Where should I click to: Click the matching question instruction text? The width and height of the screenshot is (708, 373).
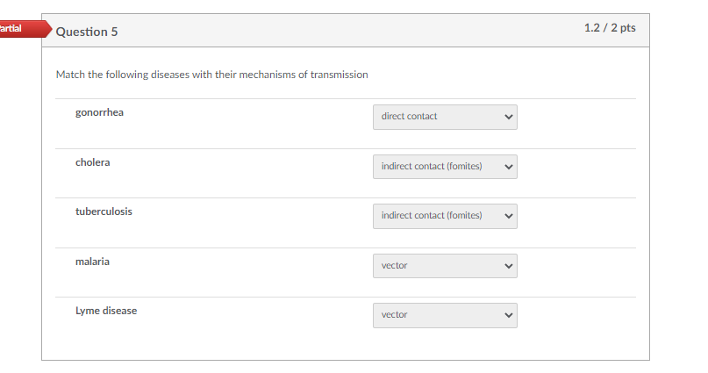211,75
